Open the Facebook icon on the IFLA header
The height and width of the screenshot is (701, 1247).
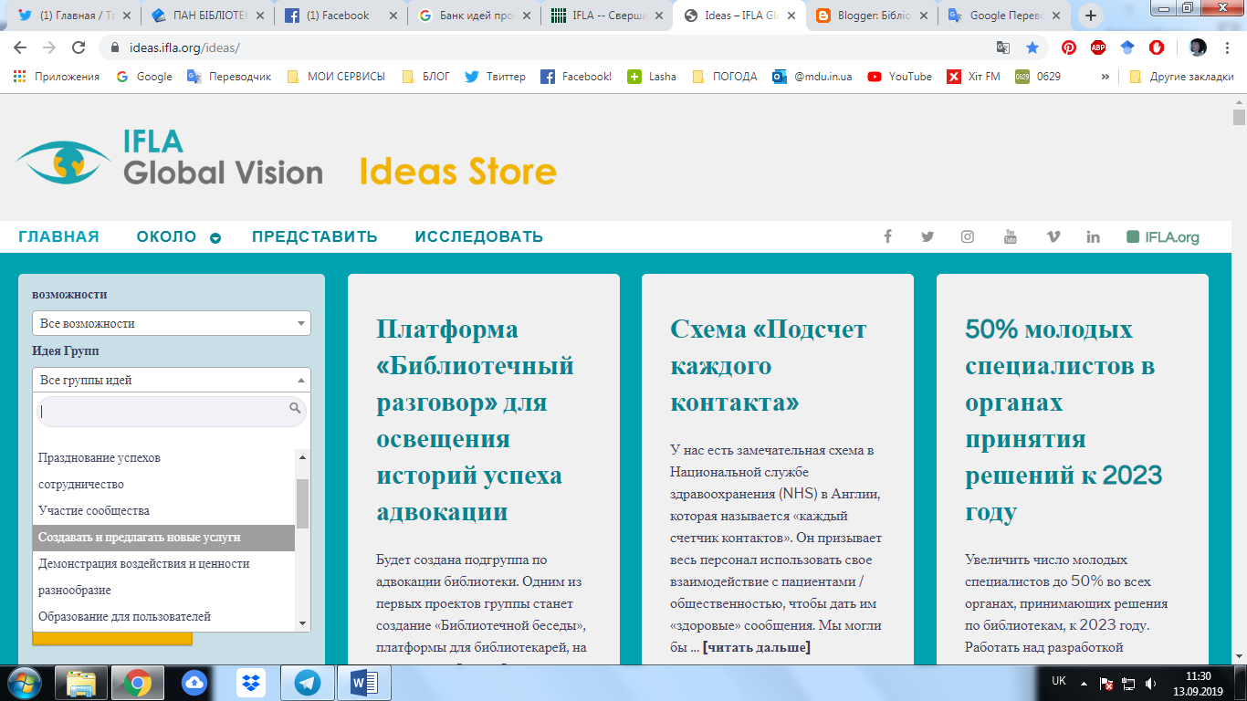click(x=886, y=236)
